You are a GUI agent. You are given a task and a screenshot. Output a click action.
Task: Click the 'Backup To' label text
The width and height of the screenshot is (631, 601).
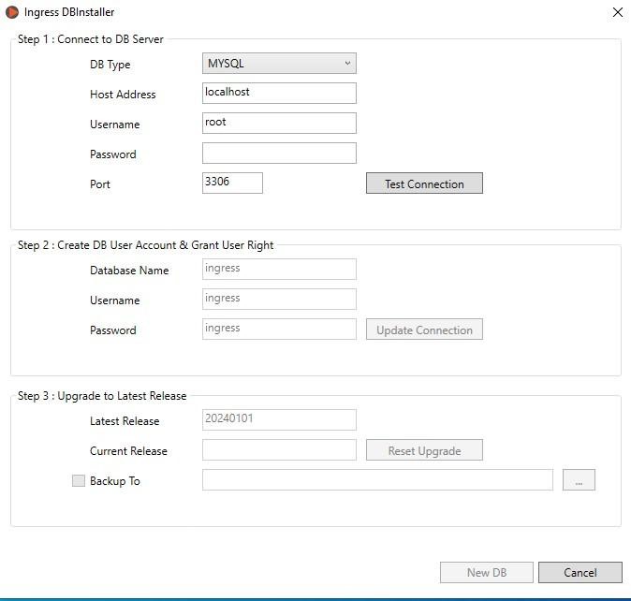click(x=115, y=481)
